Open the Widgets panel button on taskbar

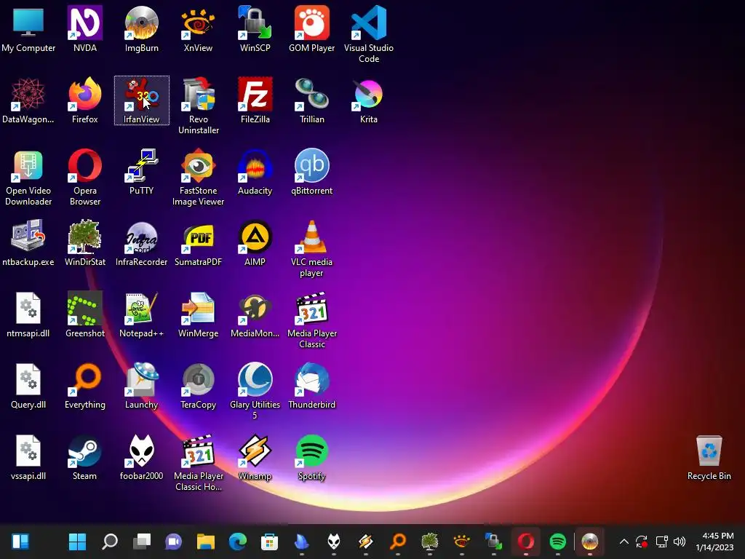coord(20,541)
